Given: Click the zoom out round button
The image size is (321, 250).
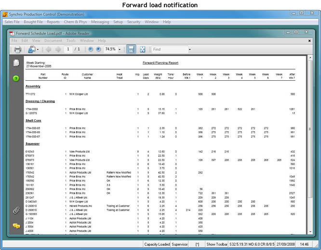Looking at the screenshot, I should coord(91,49).
